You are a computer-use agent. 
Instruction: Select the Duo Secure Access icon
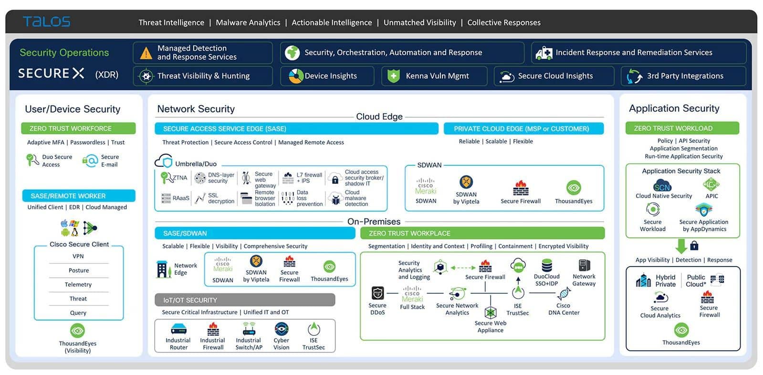(32, 160)
